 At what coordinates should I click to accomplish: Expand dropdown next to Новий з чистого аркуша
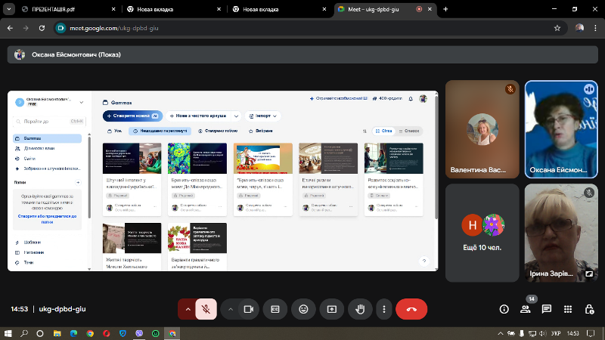tap(236, 116)
